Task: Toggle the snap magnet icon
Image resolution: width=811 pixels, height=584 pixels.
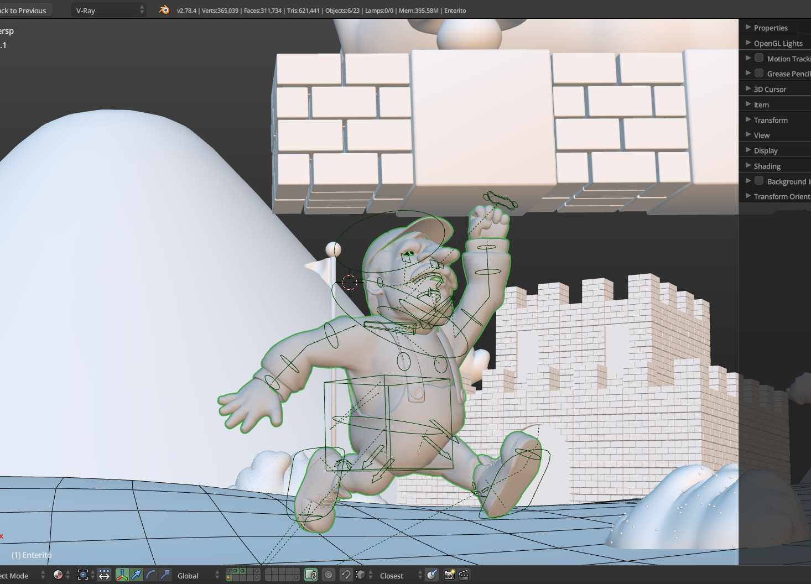Action: [x=346, y=575]
